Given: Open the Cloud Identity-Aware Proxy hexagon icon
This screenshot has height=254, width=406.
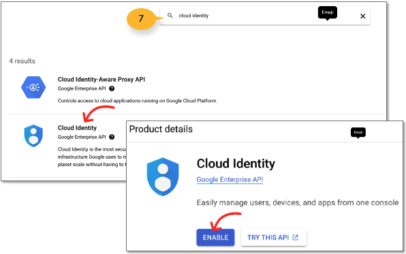Looking at the screenshot, I should pos(33,87).
